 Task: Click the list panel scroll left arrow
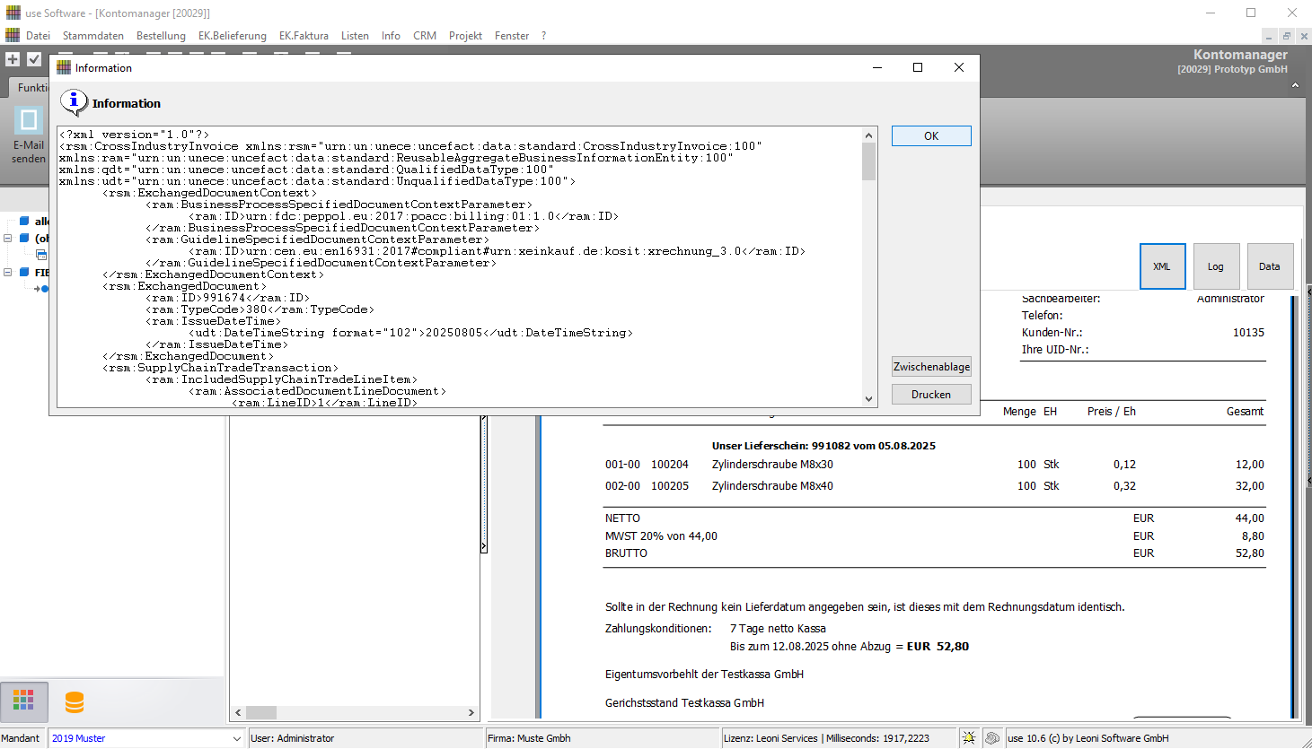pyautogui.click(x=238, y=712)
